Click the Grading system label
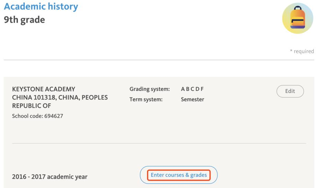Screen dimensions: 316x188 149,90
